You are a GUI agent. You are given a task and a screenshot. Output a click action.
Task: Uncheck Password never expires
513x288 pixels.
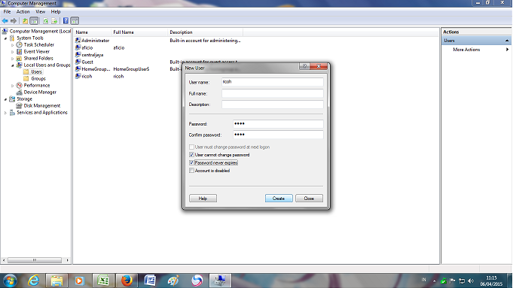coord(191,162)
